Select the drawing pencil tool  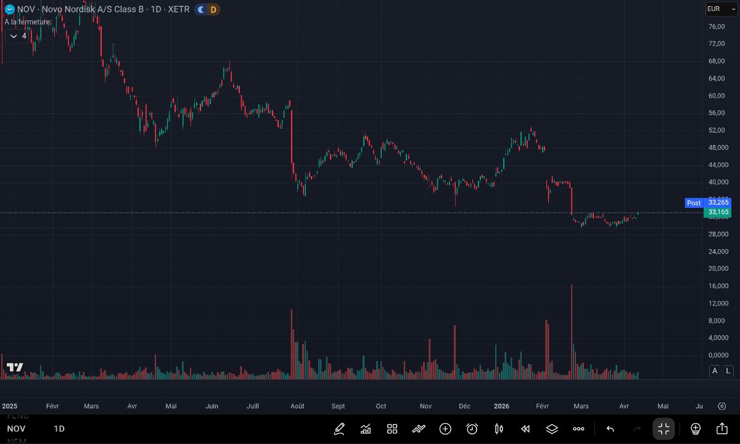tap(339, 429)
